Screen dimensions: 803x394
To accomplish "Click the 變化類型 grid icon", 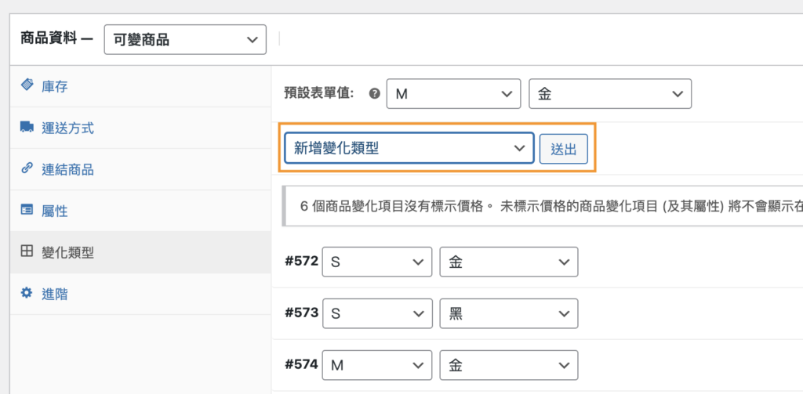I will tap(27, 251).
